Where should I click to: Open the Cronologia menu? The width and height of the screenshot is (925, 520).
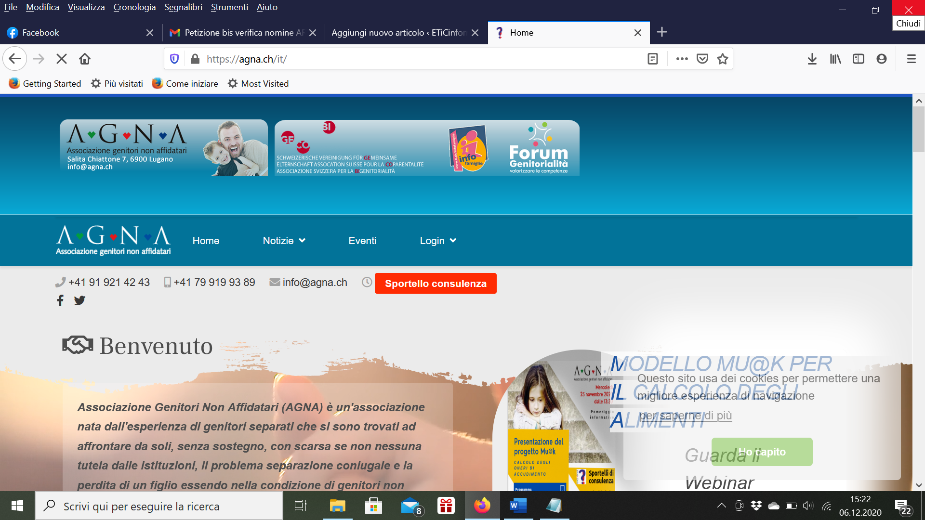[134, 7]
